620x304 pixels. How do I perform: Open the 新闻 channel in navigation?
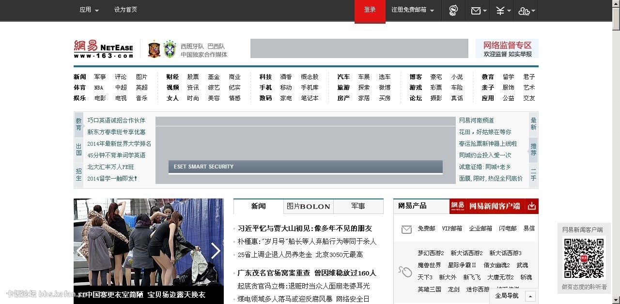tap(80, 77)
